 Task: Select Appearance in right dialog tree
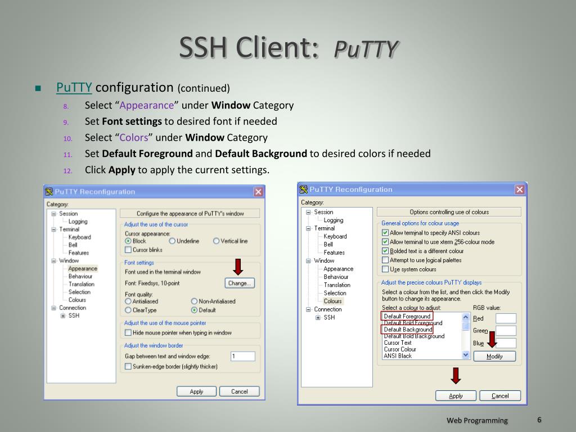338,268
